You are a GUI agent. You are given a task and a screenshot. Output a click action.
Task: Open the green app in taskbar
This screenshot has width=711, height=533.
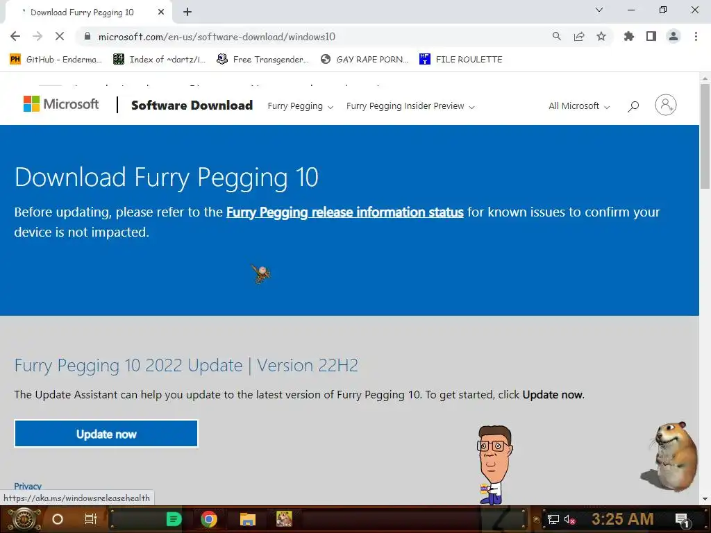coord(174,519)
